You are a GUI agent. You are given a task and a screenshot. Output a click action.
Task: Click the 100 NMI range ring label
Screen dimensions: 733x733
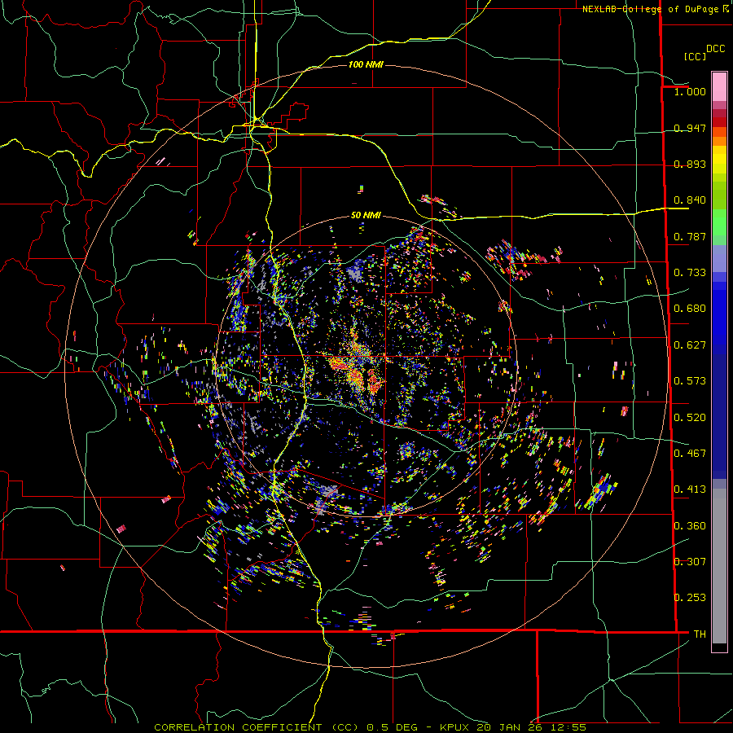[366, 64]
